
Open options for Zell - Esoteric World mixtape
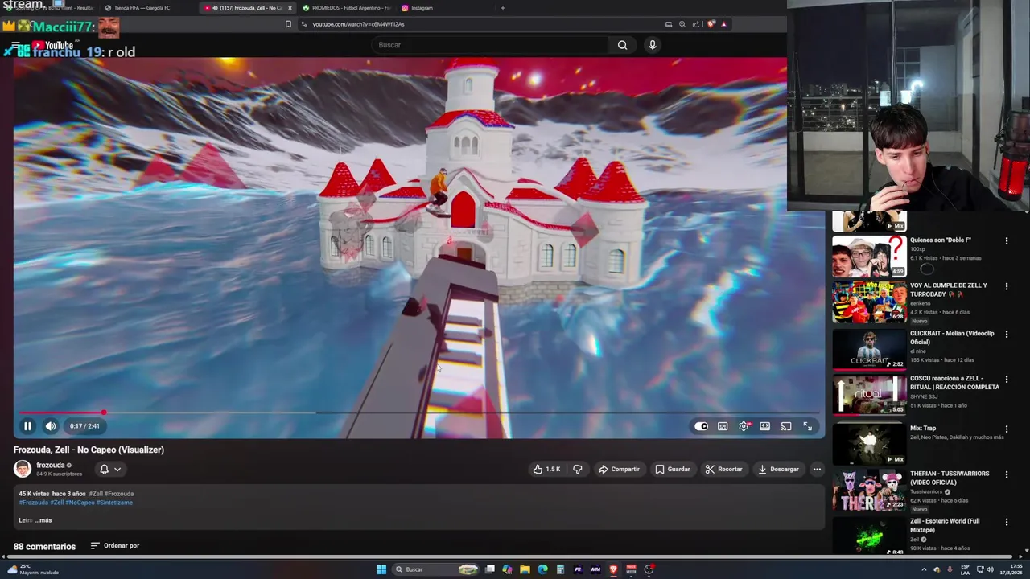pos(1006,522)
